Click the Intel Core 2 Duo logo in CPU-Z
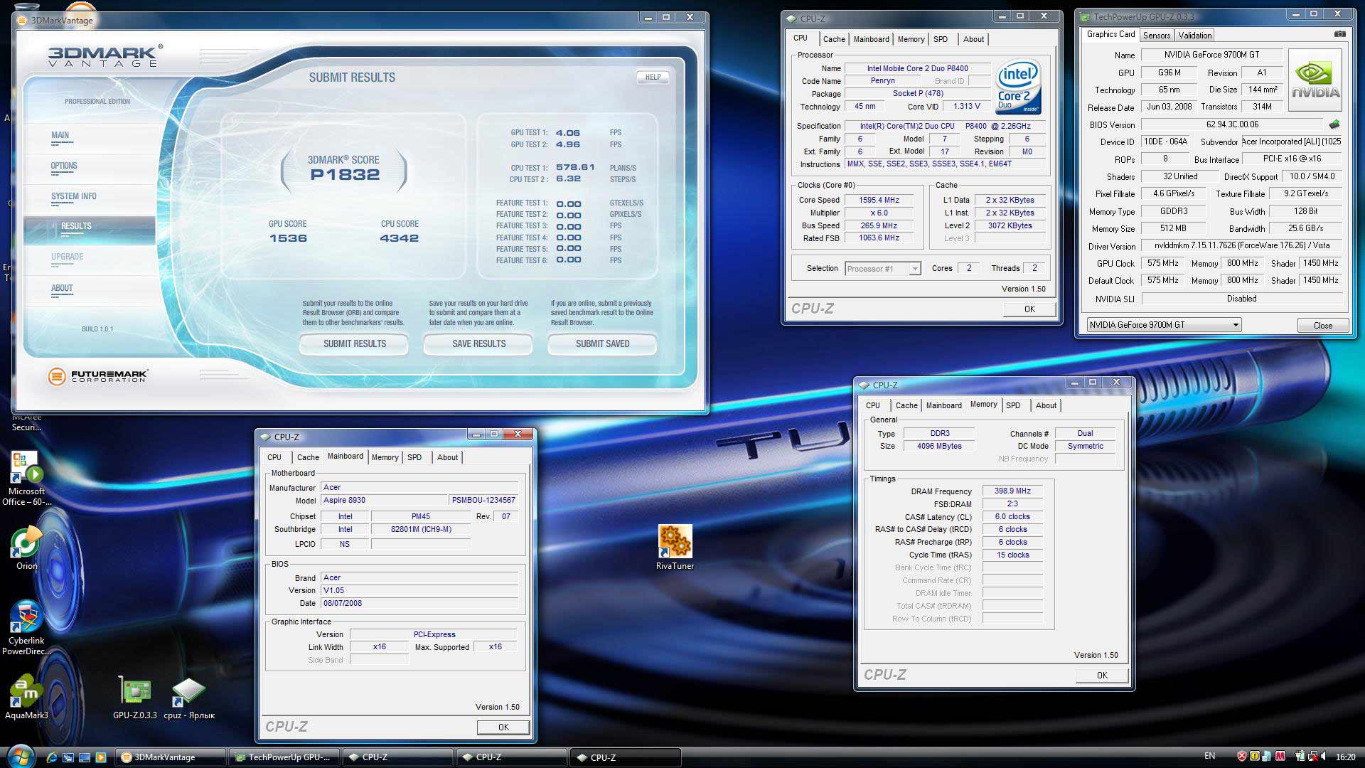The width and height of the screenshot is (1365, 768). pyautogui.click(x=1018, y=86)
